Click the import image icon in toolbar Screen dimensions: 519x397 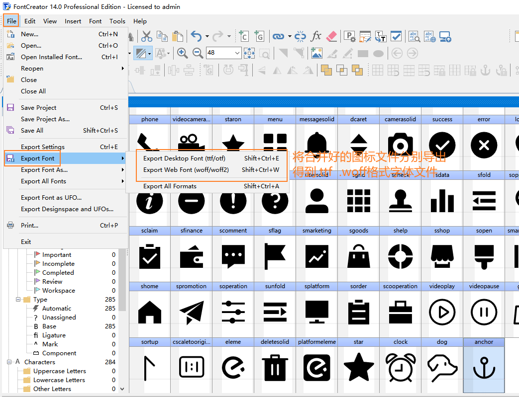coord(316,53)
